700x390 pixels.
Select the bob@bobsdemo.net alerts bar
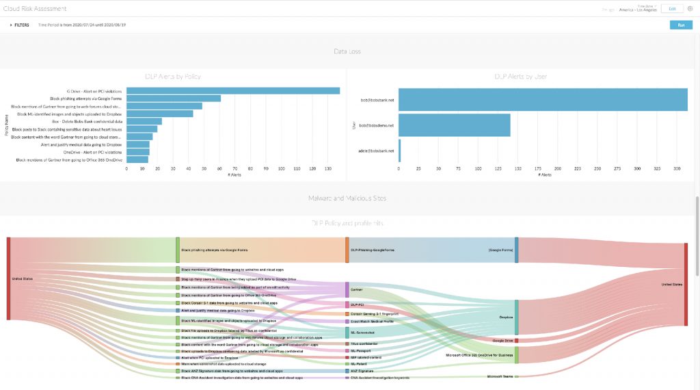[455, 125]
